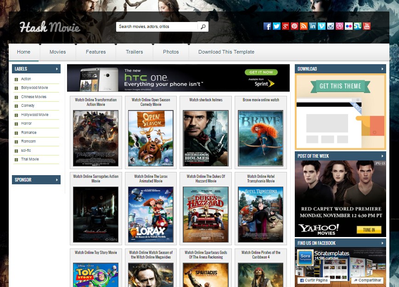Open the Twitter social icon
This screenshot has height=287, width=399.
tap(276, 26)
